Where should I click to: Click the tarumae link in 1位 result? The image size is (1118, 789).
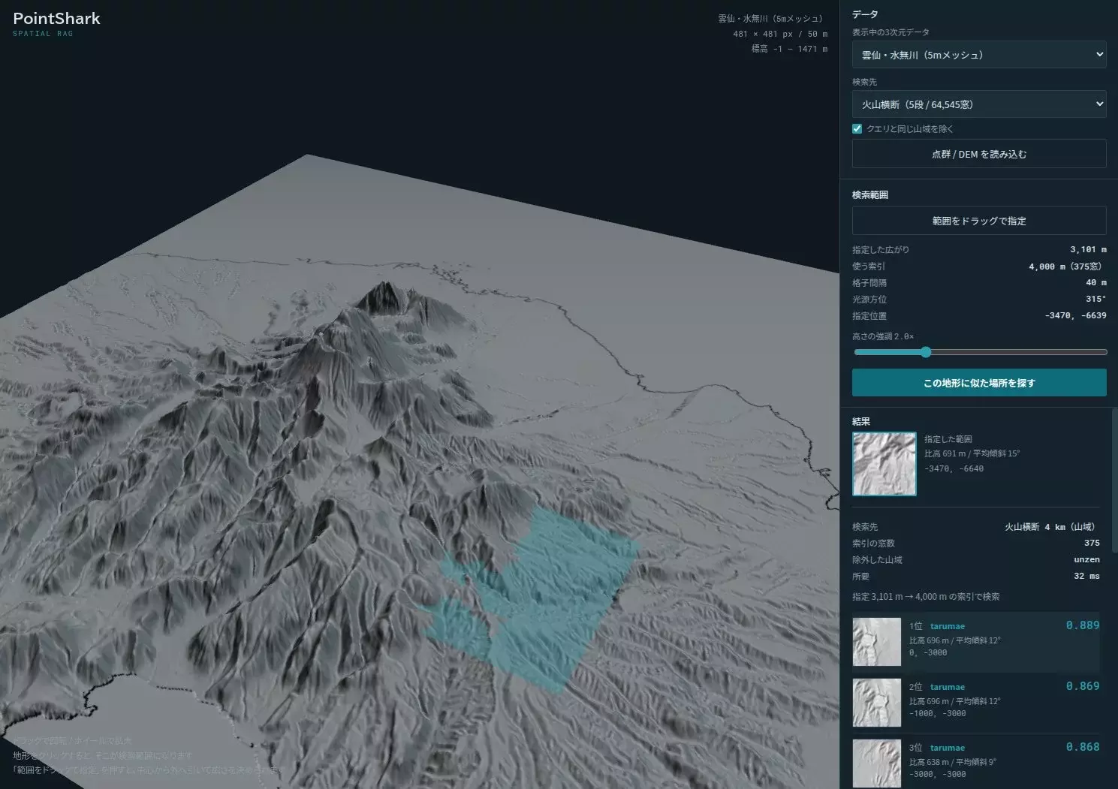pos(948,626)
